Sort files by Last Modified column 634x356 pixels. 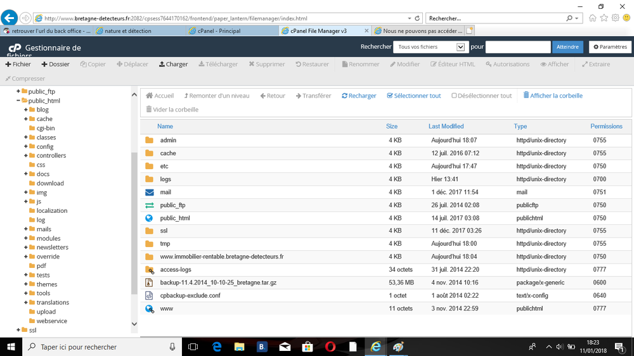(446, 127)
